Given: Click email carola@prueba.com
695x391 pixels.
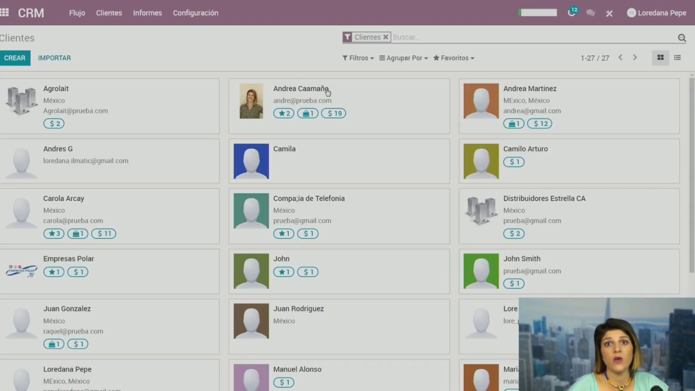Looking at the screenshot, I should click(73, 221).
